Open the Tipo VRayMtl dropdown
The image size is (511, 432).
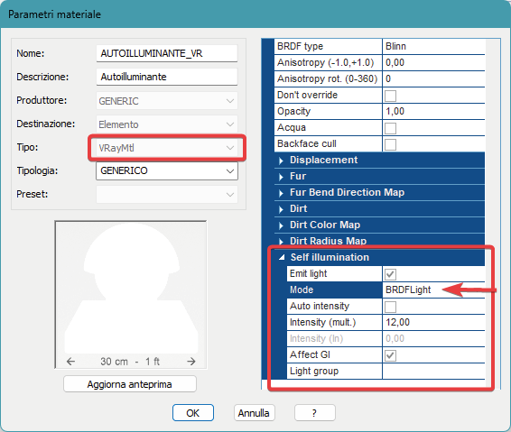pos(167,148)
